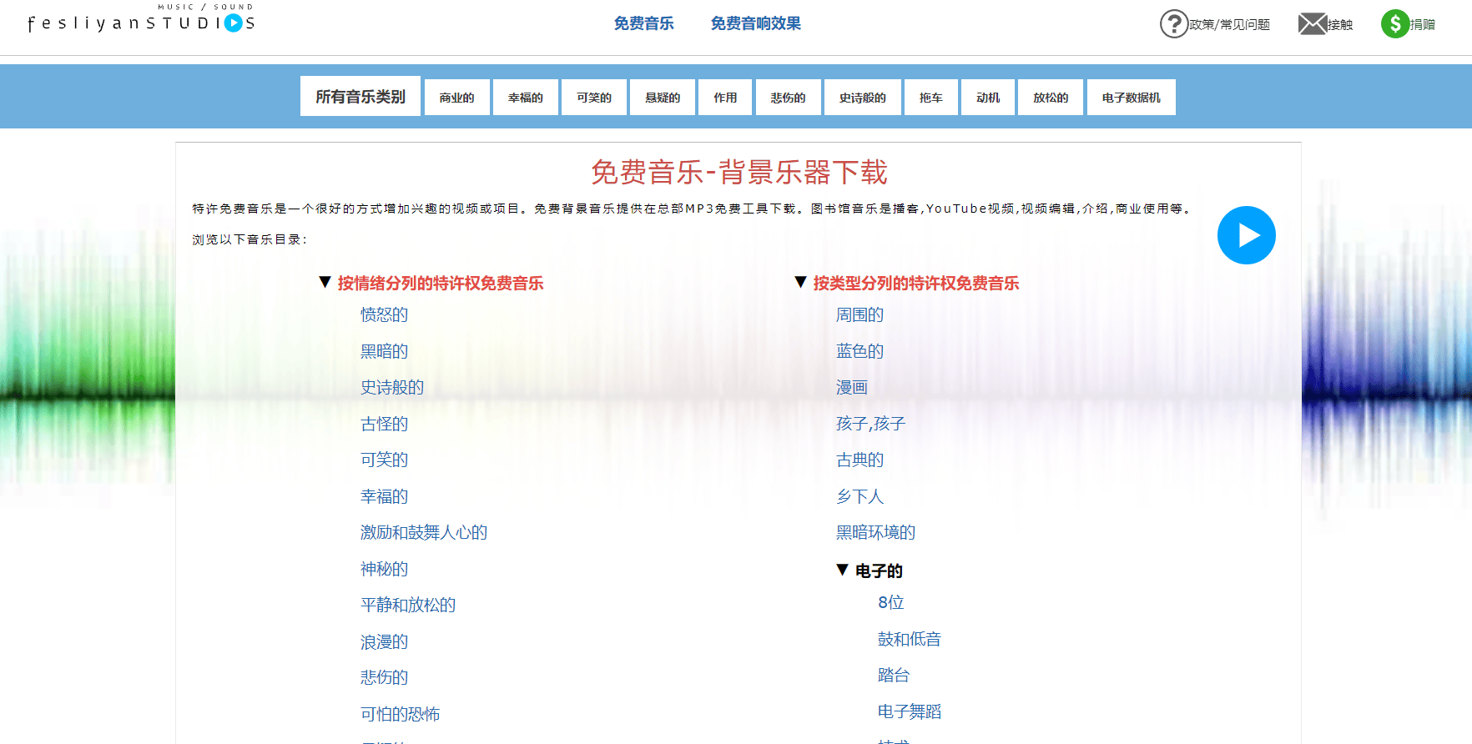Select the 所有音乐类别 tab
This screenshot has height=744, width=1472.
pos(360,97)
